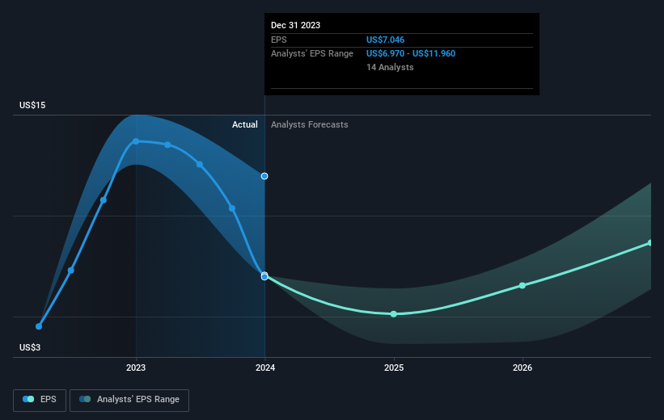Select the 2026 forecast EPS data point
The image size is (664, 420).
522,285
